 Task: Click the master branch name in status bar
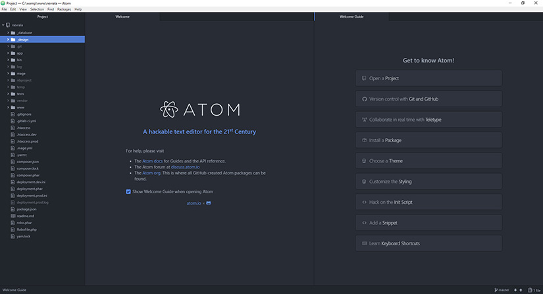point(504,290)
